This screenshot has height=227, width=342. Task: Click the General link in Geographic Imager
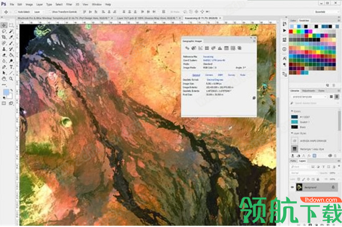tap(196, 75)
